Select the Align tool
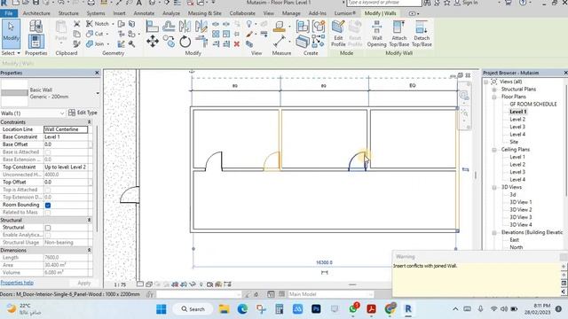568x319 pixels. point(152,26)
